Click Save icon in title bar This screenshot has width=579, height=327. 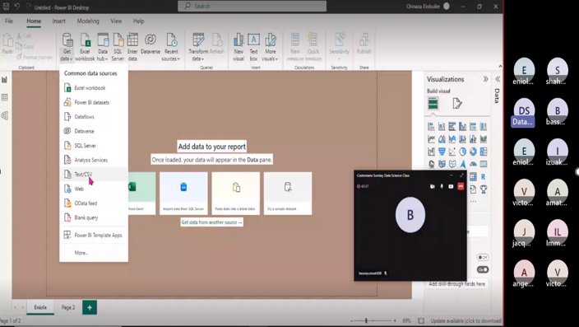point(6,7)
